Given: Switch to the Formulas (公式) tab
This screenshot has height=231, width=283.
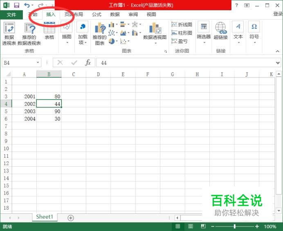Looking at the screenshot, I should (97, 14).
